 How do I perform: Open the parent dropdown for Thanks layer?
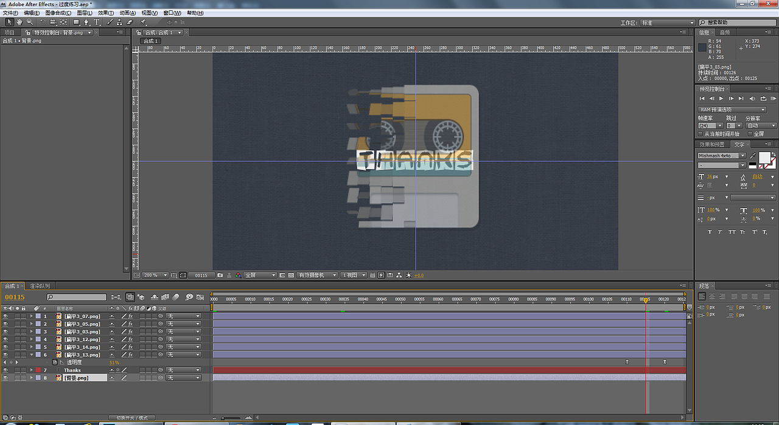pos(183,370)
